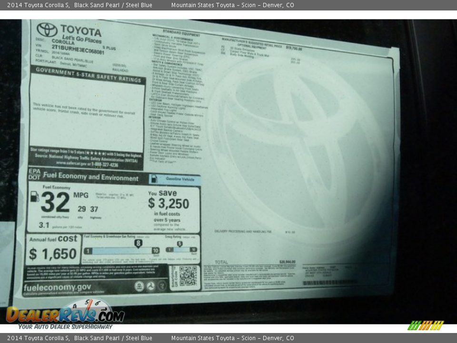
Task: Open the DealerRevs.com logo link
Action: pyautogui.click(x=65, y=315)
